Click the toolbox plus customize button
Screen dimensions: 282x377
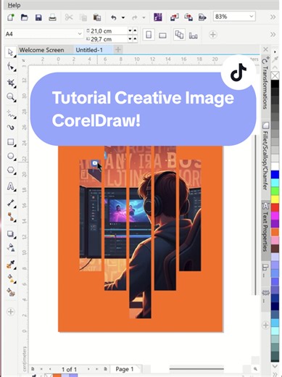pos(10,312)
